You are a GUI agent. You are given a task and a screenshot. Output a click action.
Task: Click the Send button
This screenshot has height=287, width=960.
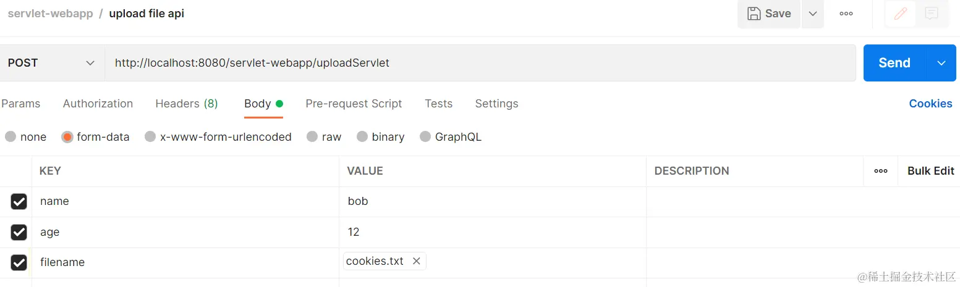(894, 63)
